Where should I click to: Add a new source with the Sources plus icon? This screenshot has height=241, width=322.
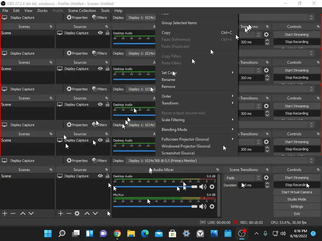pyautogui.click(x=61, y=213)
